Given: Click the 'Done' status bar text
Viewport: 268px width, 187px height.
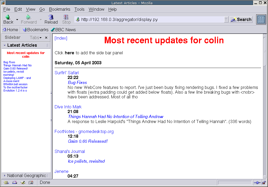Looking at the screenshot, I should click(45, 182).
